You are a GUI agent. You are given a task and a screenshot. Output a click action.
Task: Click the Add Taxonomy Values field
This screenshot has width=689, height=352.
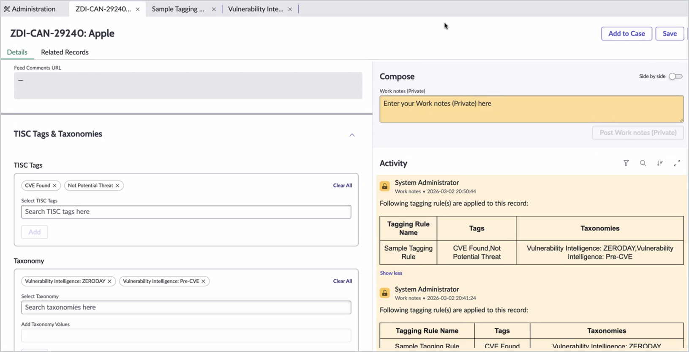(x=186, y=336)
